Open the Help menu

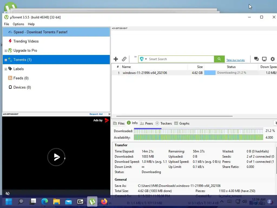click(31, 24)
